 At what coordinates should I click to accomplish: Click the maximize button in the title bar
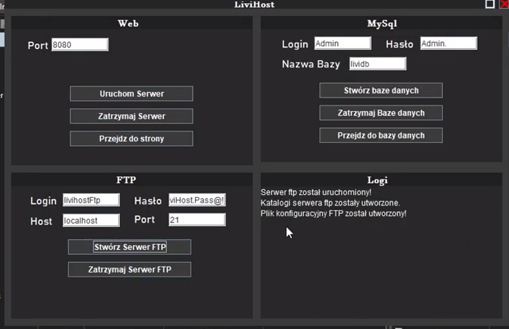[x=489, y=4]
